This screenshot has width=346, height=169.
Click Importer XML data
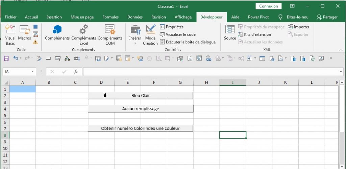click(x=299, y=27)
